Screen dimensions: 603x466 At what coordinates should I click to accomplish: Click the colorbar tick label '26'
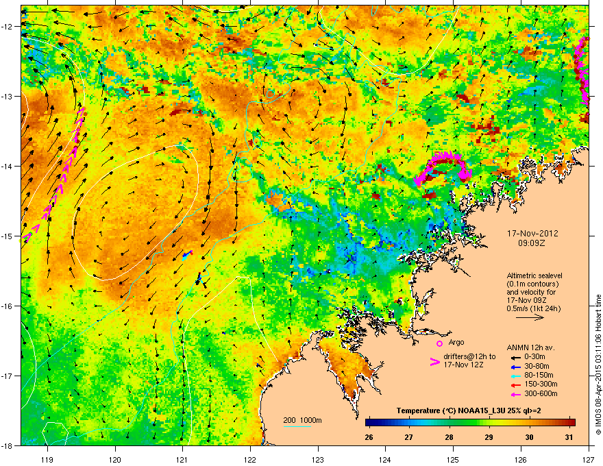(369, 437)
